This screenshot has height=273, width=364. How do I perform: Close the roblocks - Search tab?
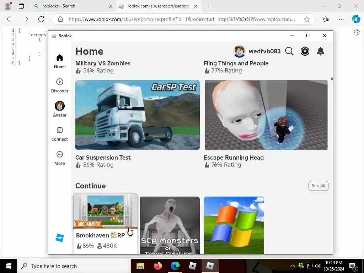coord(111,6)
